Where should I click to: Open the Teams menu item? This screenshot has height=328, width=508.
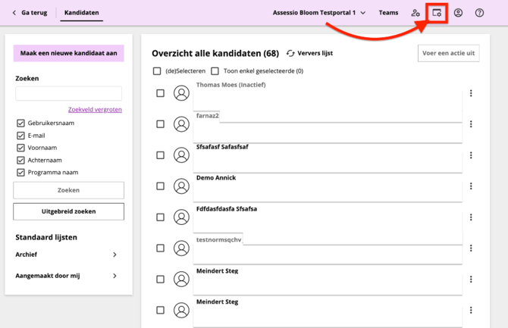(388, 13)
